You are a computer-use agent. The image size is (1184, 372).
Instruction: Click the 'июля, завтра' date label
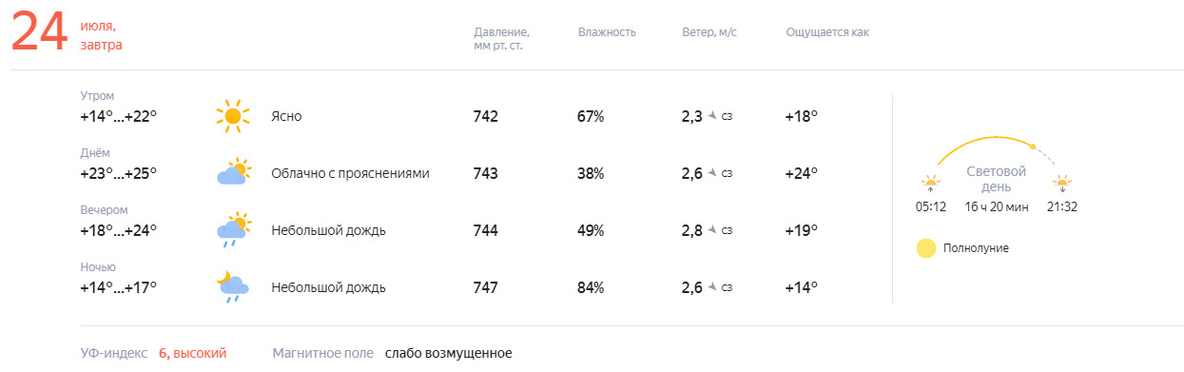(x=102, y=35)
